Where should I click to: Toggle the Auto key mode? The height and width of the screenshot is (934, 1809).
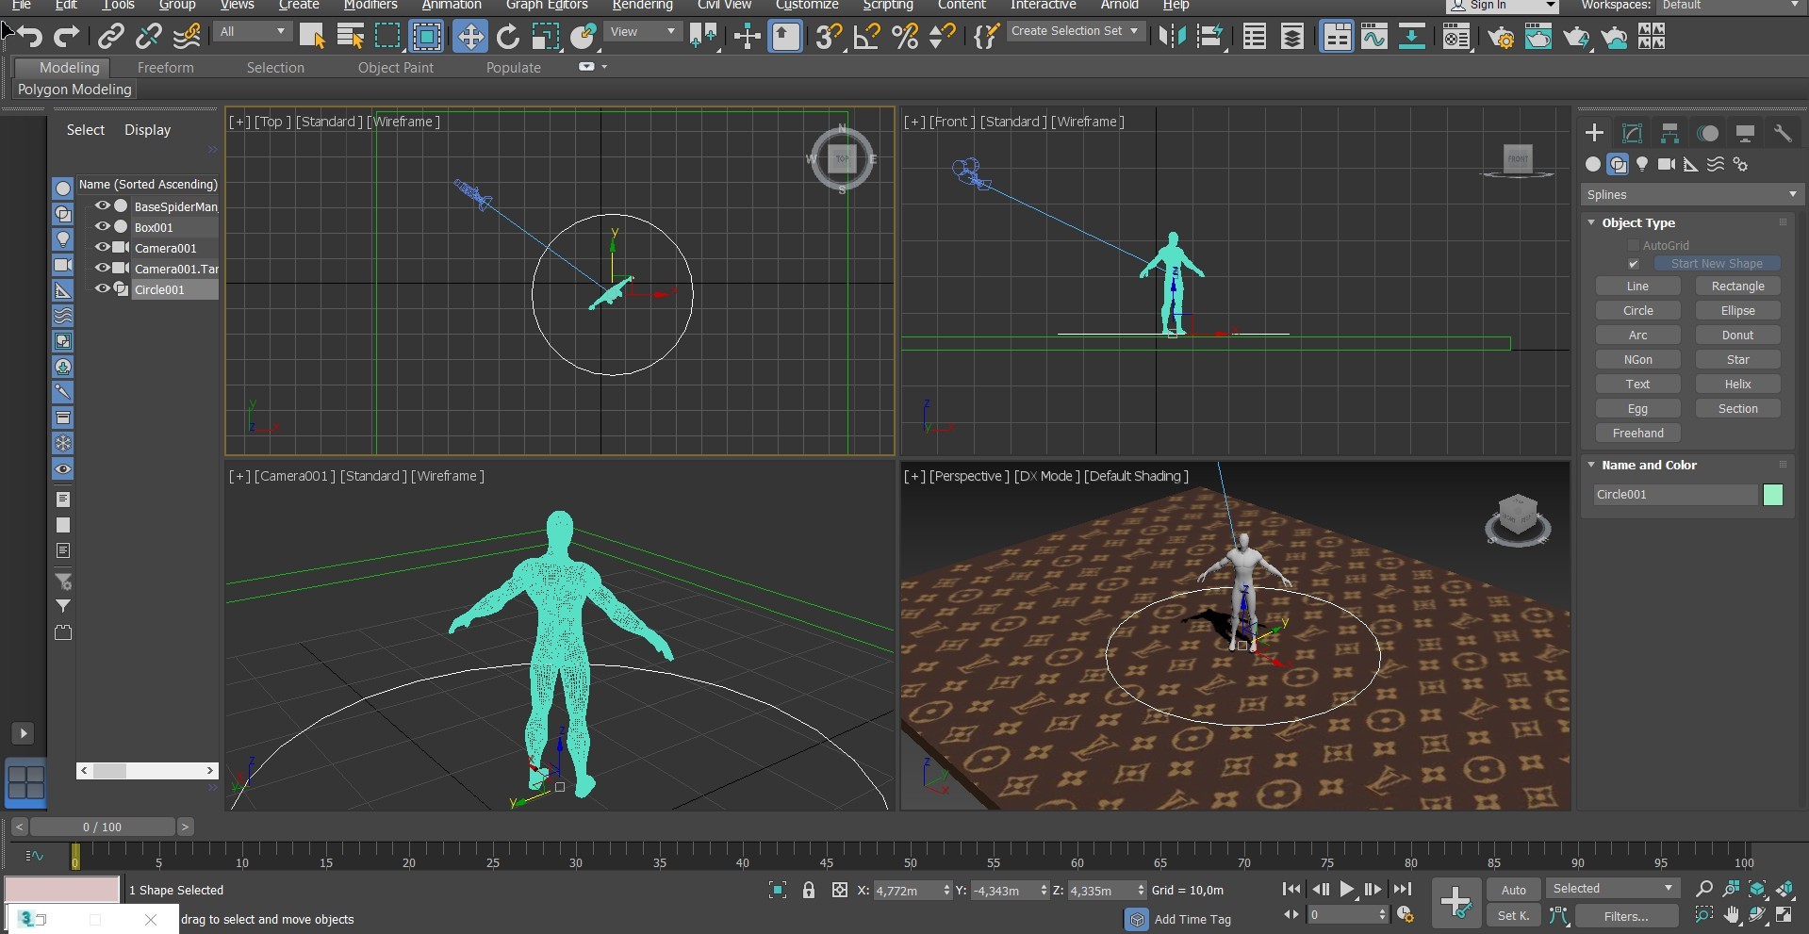coord(1513,890)
